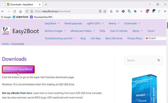
Task: Open the How To Articles menu
Action: click(119, 31)
